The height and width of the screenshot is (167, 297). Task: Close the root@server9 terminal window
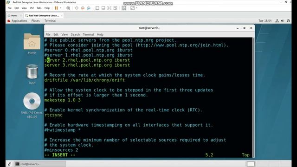coord(251,28)
